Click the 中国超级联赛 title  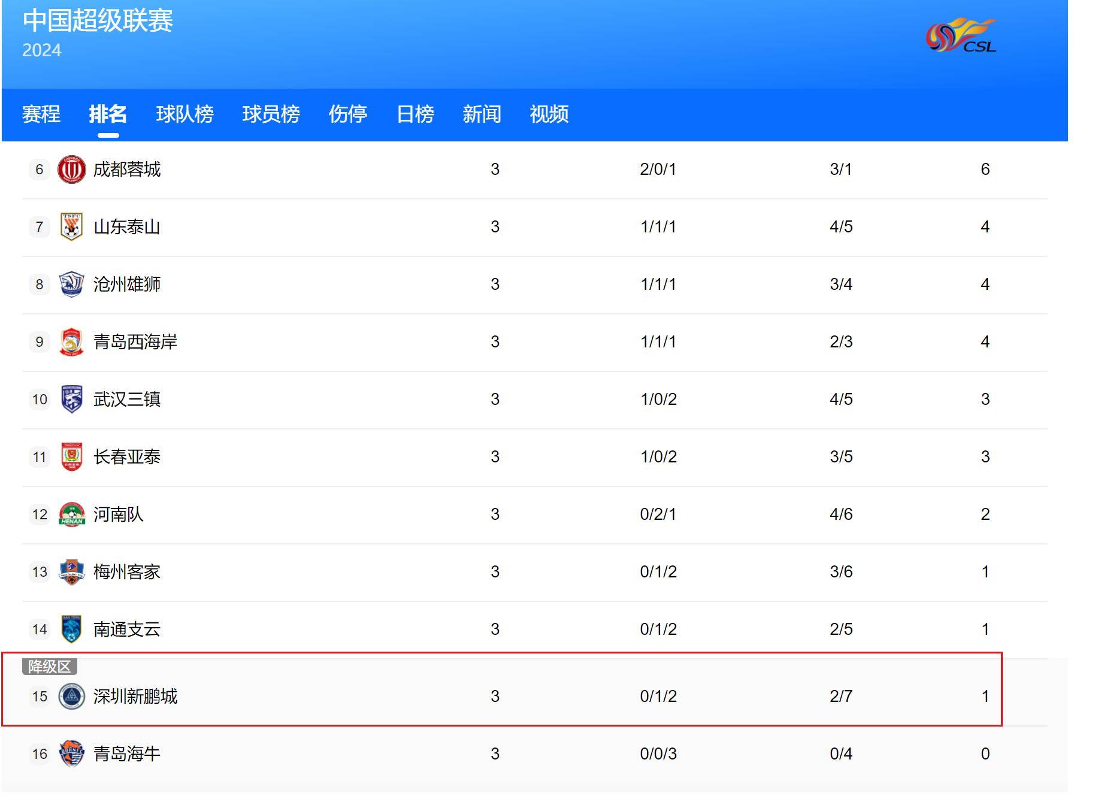pos(98,20)
